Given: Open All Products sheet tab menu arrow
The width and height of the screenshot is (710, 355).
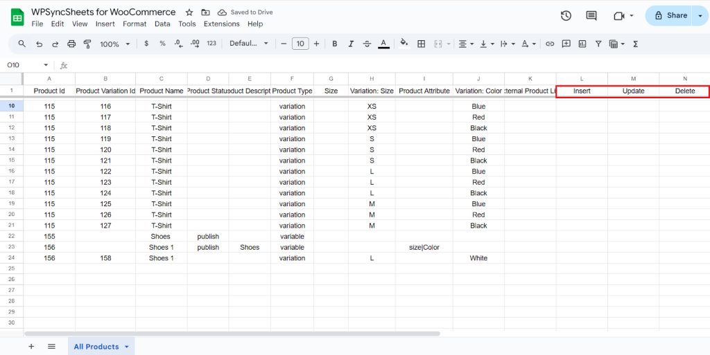Looking at the screenshot, I should [127, 347].
